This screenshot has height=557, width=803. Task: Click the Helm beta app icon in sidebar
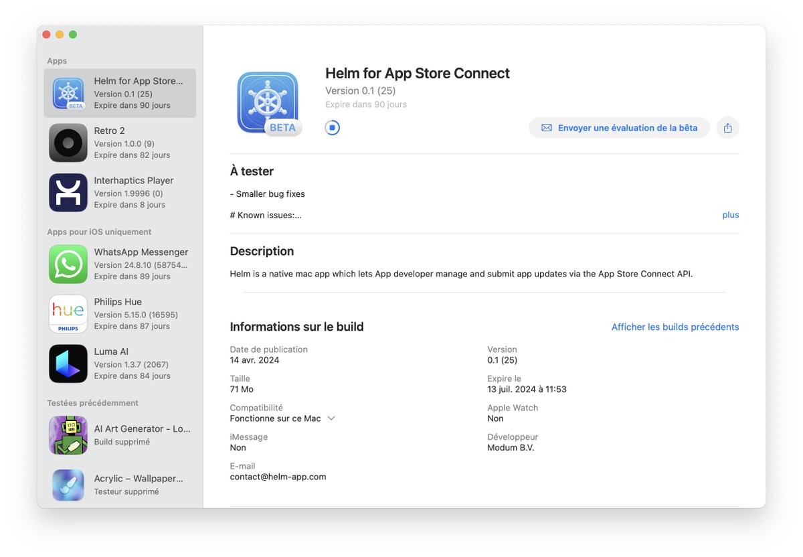point(68,93)
